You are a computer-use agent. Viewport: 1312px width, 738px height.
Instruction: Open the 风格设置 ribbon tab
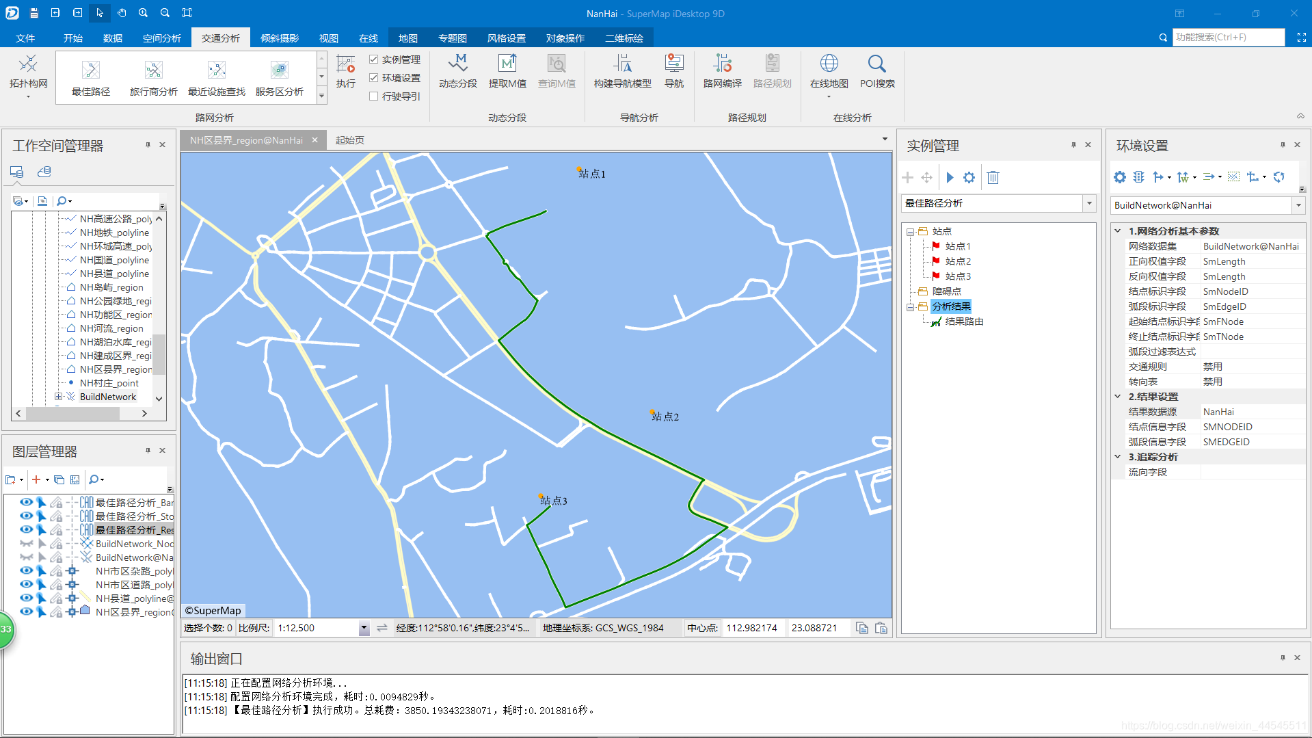[x=507, y=38]
